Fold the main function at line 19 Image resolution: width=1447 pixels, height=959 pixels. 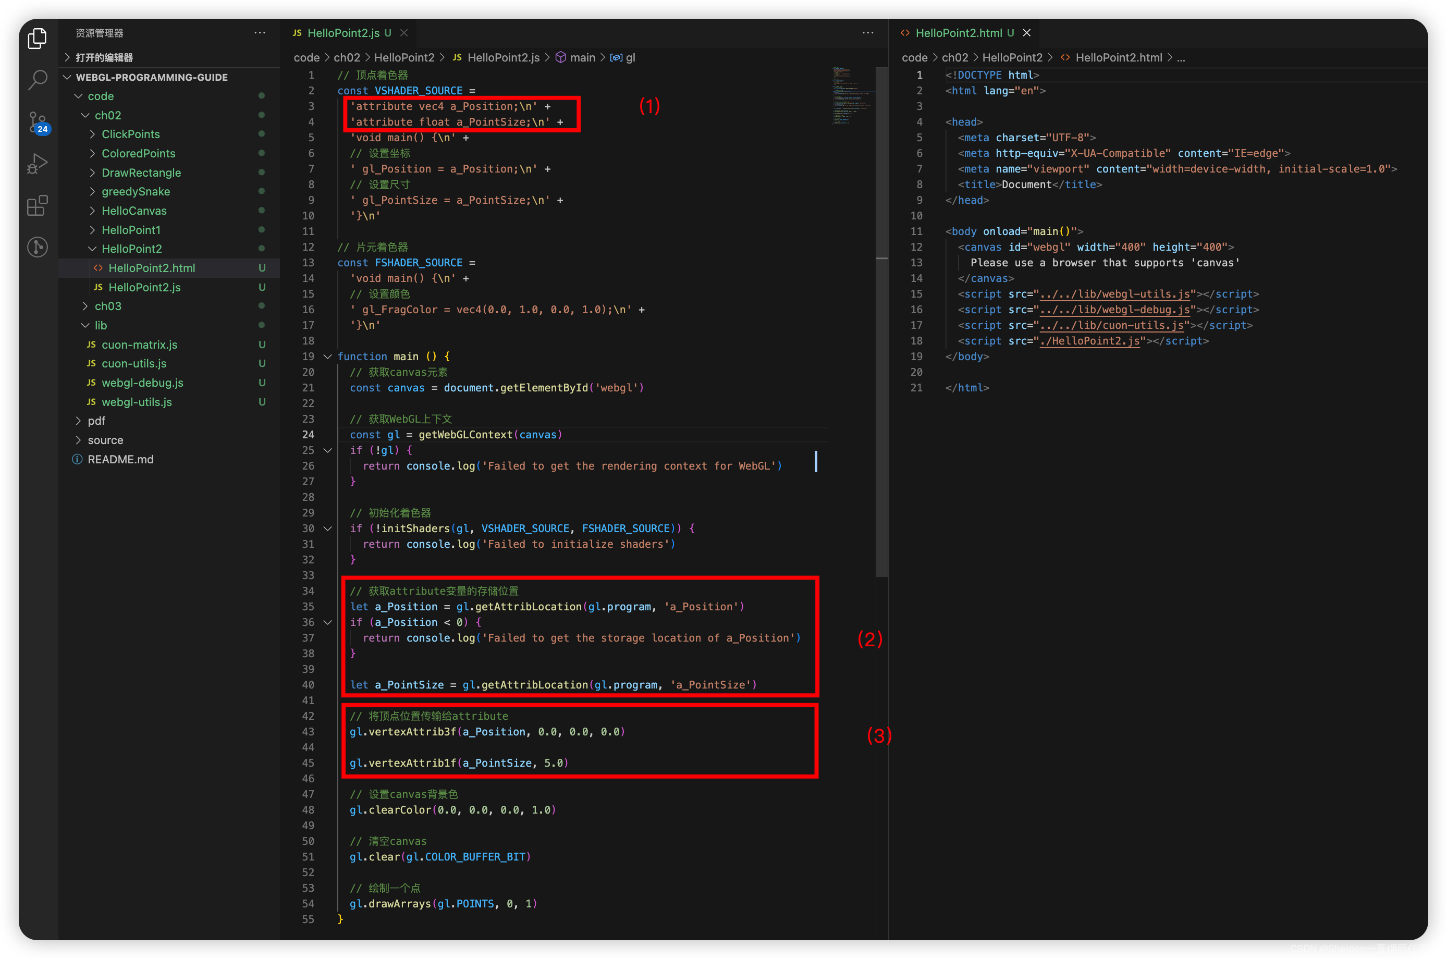328,356
